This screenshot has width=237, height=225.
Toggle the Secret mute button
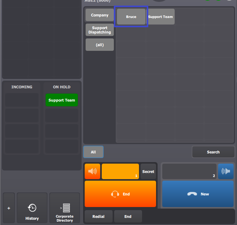(x=148, y=171)
